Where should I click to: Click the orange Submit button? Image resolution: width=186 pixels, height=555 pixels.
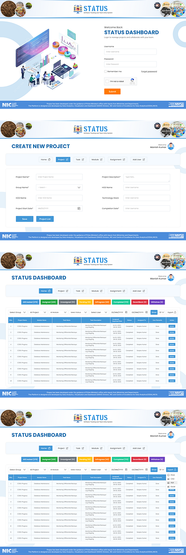tap(112, 91)
